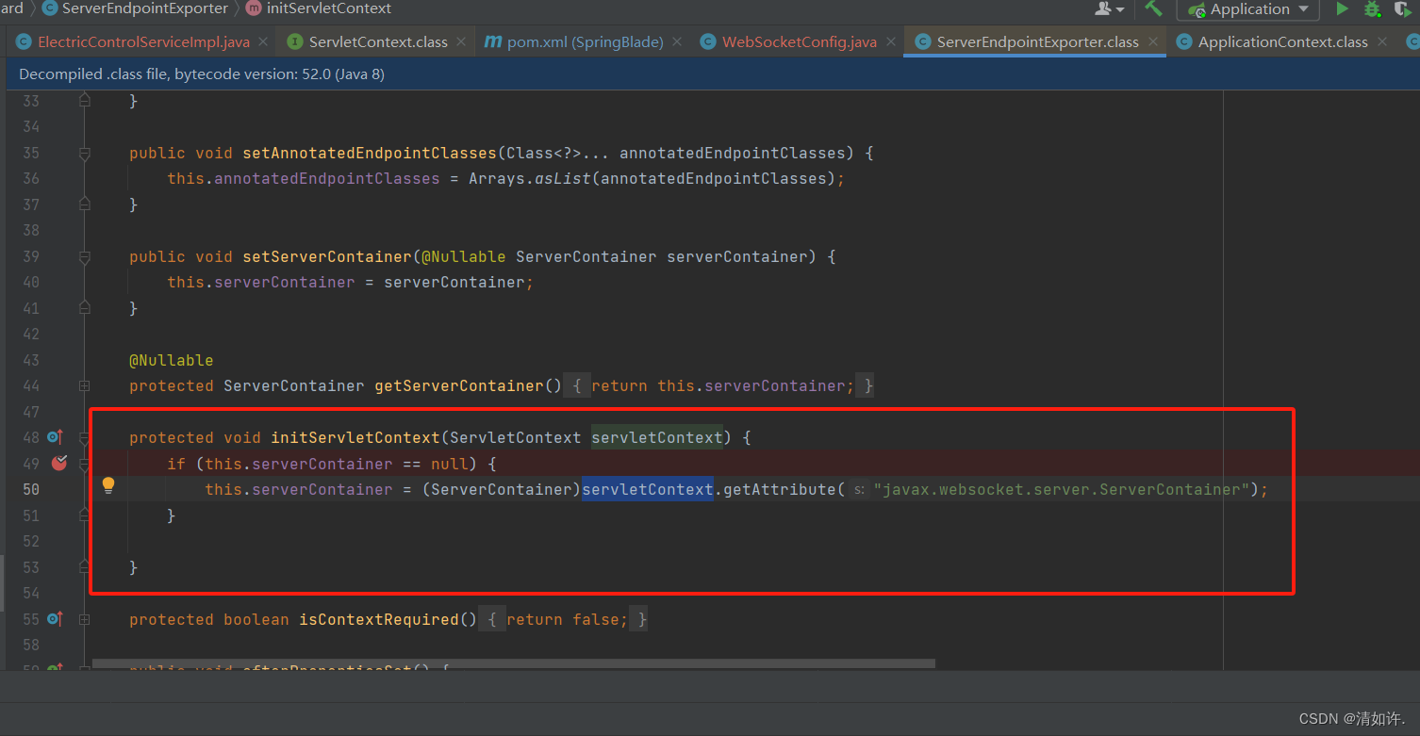Click the class icon beside ServerEndpointExporter breadcrumb

pos(49,8)
